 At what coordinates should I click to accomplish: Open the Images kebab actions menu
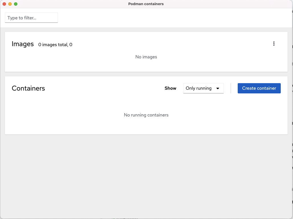pyautogui.click(x=274, y=44)
